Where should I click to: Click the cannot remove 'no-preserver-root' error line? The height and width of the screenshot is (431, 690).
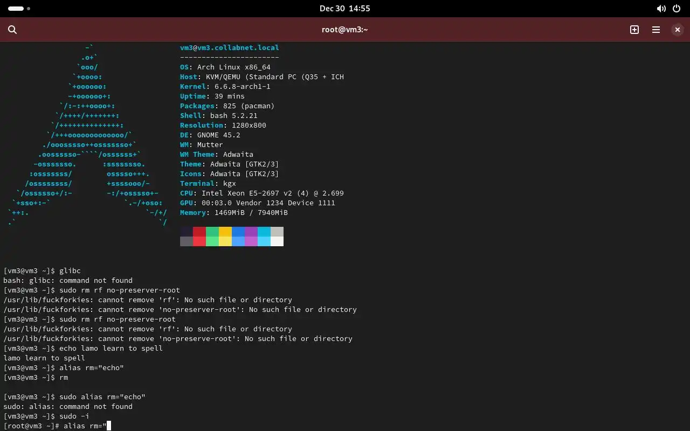click(180, 309)
